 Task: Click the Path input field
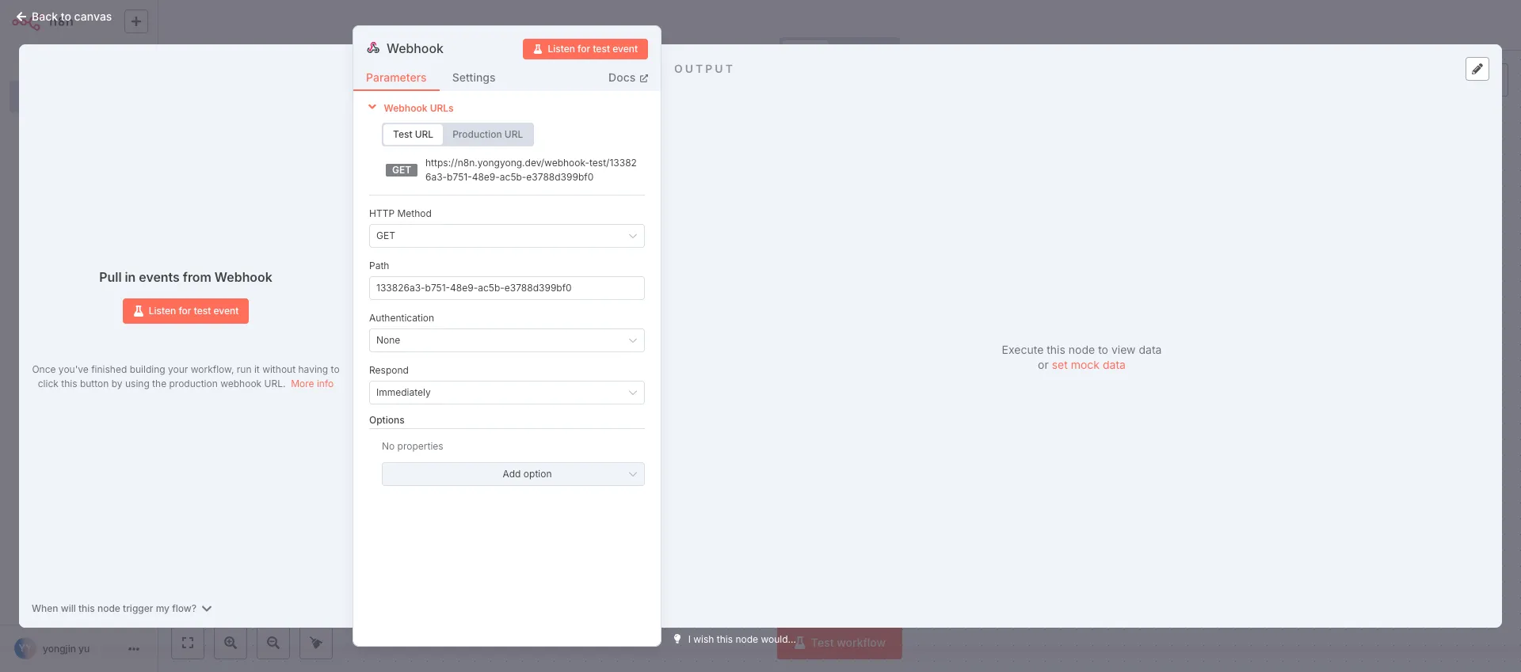click(x=506, y=288)
